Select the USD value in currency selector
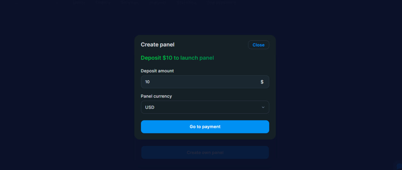This screenshot has width=402, height=170. [x=150, y=107]
